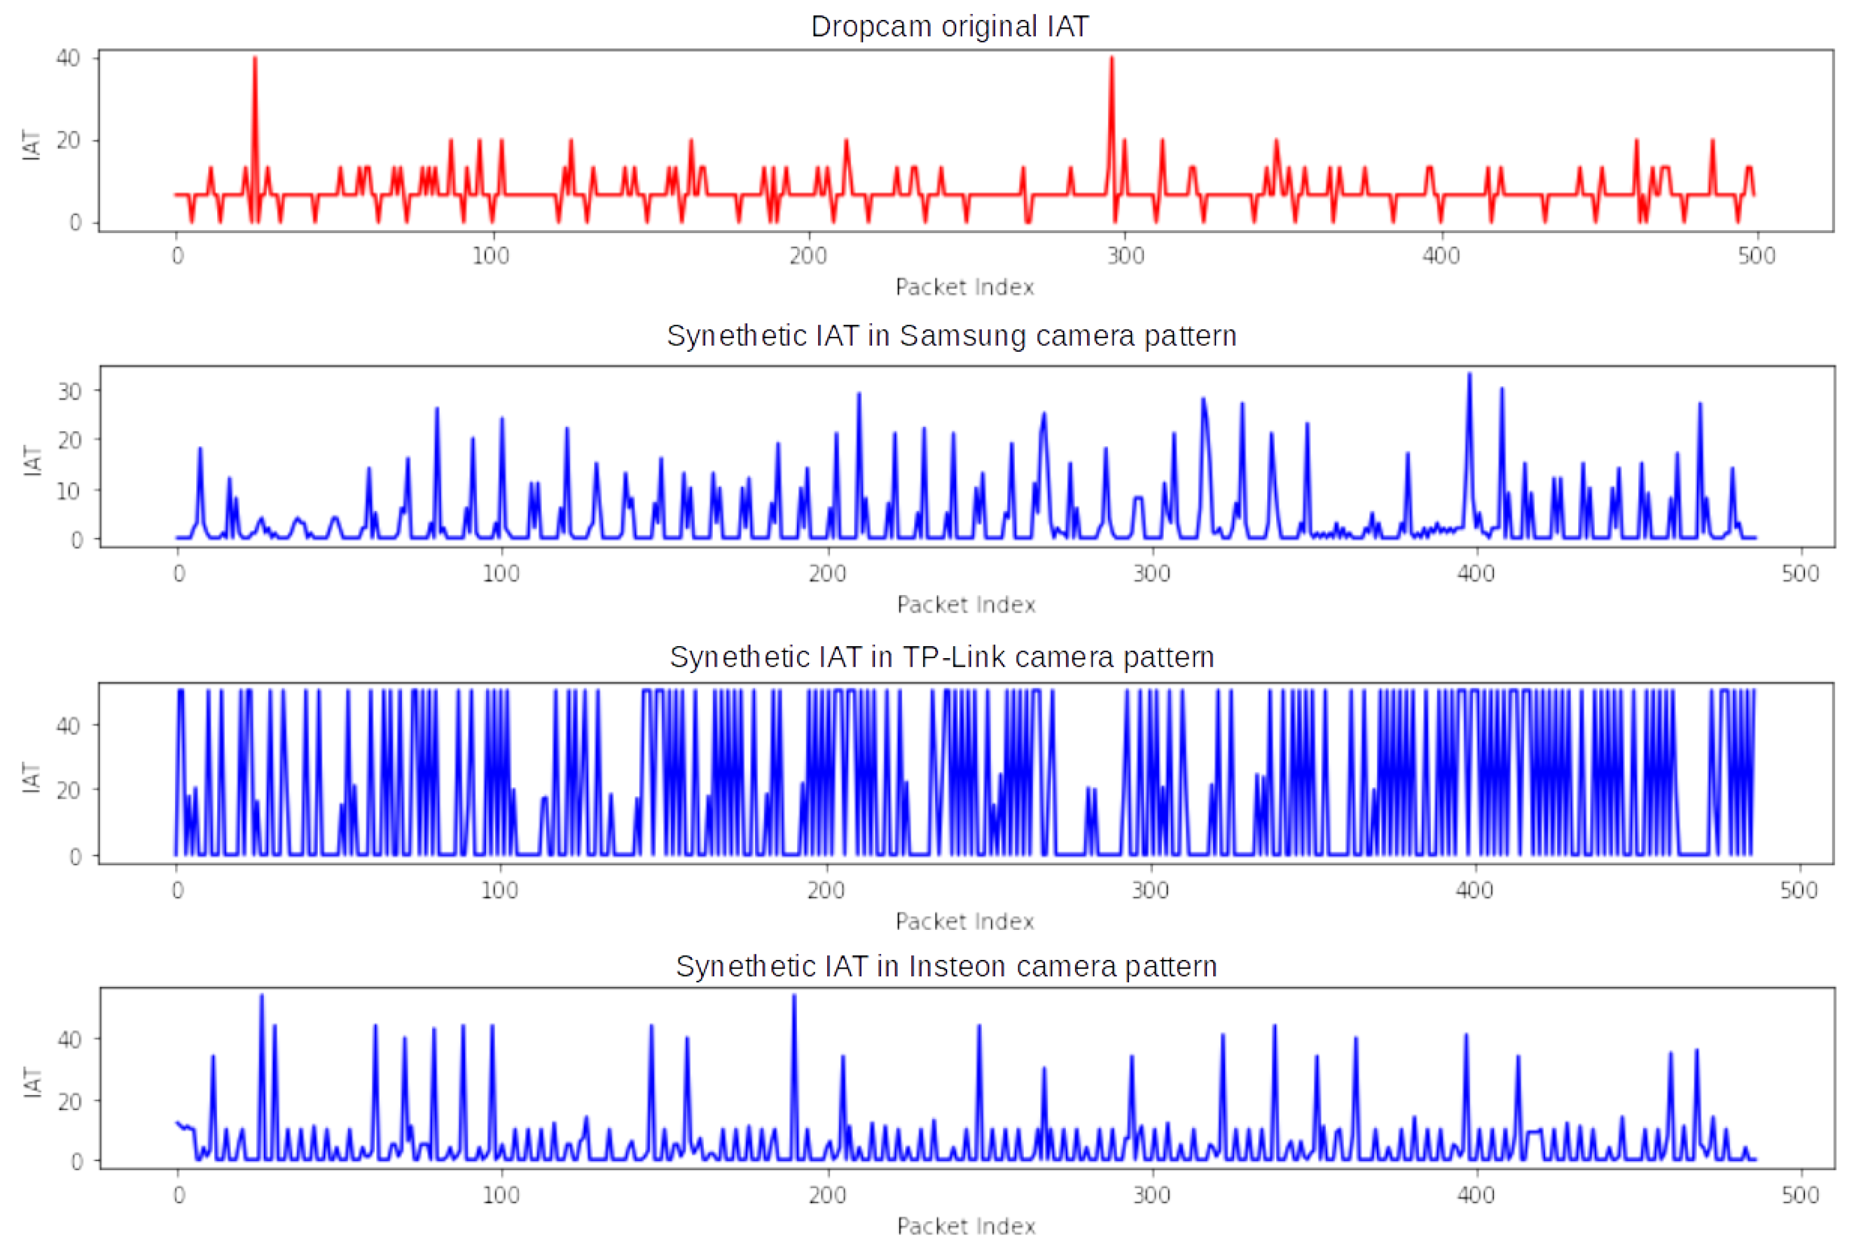Screen dimensions: 1851x1260
Task: Select the TP-Link camera pattern plot title
Action: (x=941, y=657)
